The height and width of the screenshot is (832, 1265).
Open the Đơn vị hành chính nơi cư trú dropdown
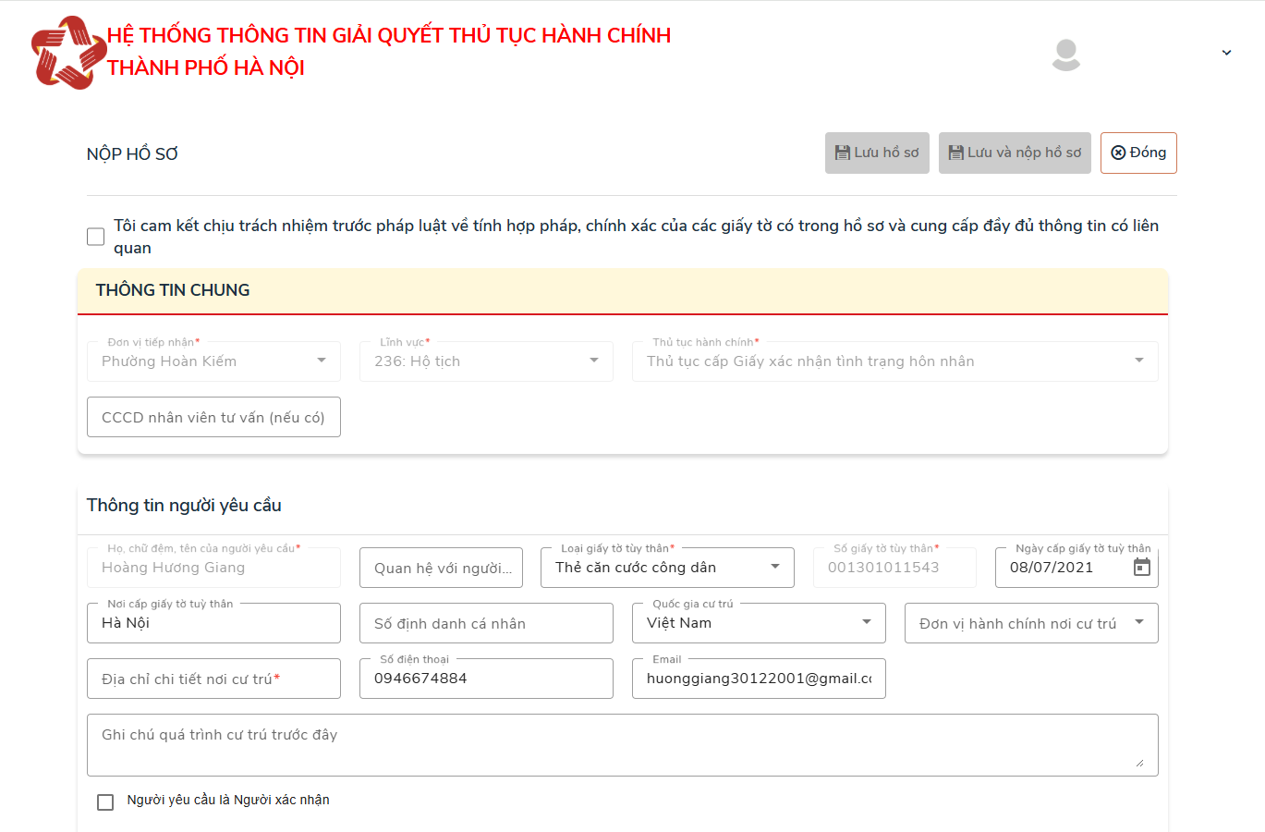1031,623
